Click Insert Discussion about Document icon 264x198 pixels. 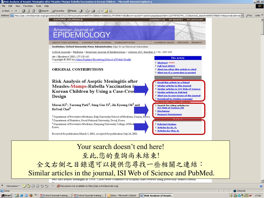coord(28,186)
